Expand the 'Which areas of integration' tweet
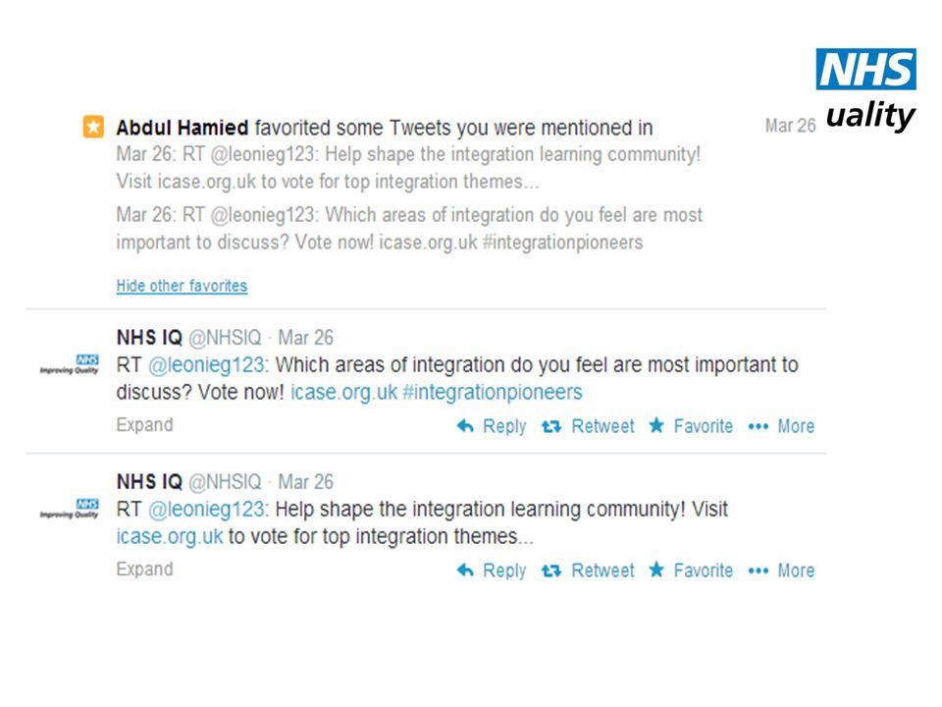The image size is (942, 707). coord(145,425)
